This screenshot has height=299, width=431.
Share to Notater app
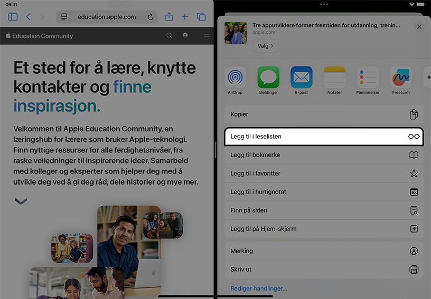[x=334, y=81]
